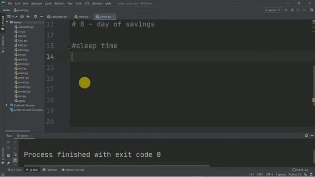Open the VCS menu
Screen dimensions: 315x177
(87, 3)
